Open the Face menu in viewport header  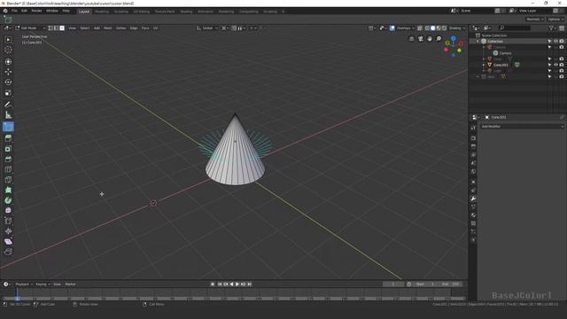[x=145, y=27]
